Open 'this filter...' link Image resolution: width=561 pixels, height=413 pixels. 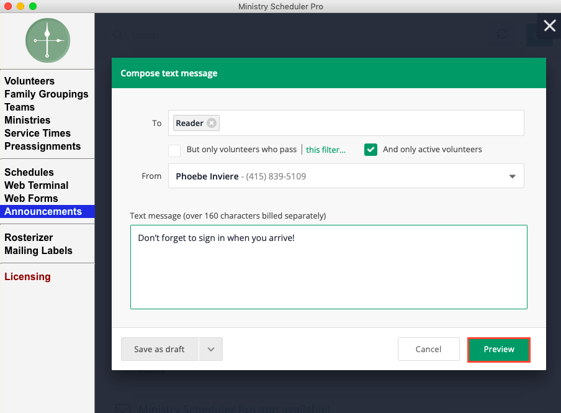pos(325,150)
